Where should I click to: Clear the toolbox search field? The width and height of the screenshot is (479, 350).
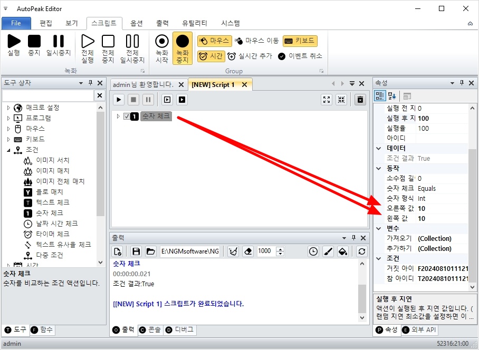tap(100, 95)
